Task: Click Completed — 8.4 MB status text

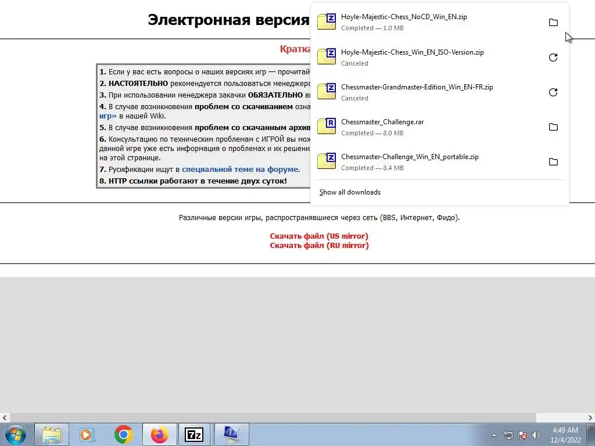Action: [x=372, y=168]
